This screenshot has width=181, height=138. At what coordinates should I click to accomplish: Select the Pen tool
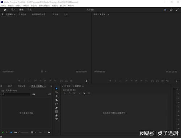pos(56,108)
